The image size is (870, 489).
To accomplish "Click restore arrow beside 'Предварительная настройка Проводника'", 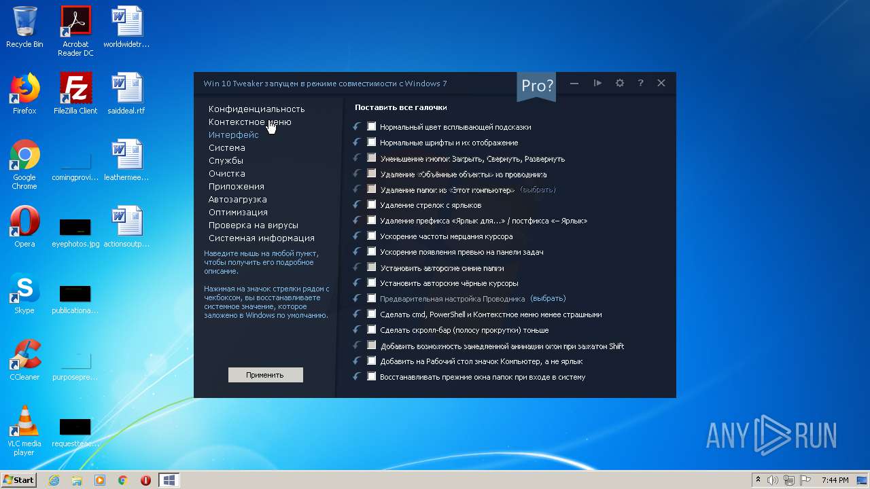I will (x=357, y=298).
